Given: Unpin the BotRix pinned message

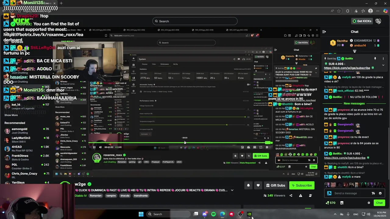Looking at the screenshot, I should [x=375, y=58].
